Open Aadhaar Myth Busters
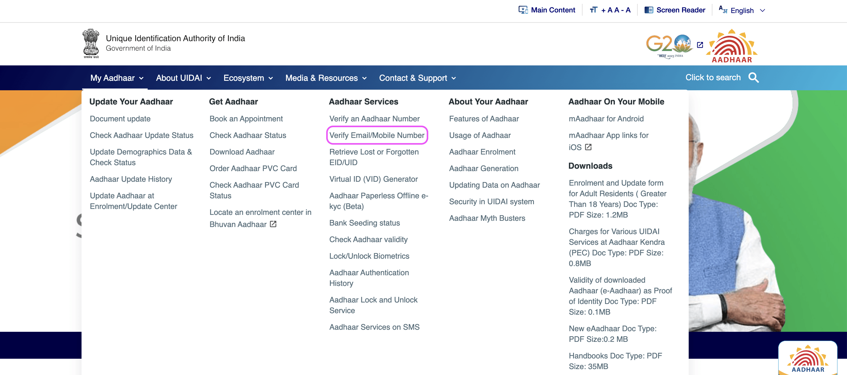The image size is (847, 375). tap(487, 218)
